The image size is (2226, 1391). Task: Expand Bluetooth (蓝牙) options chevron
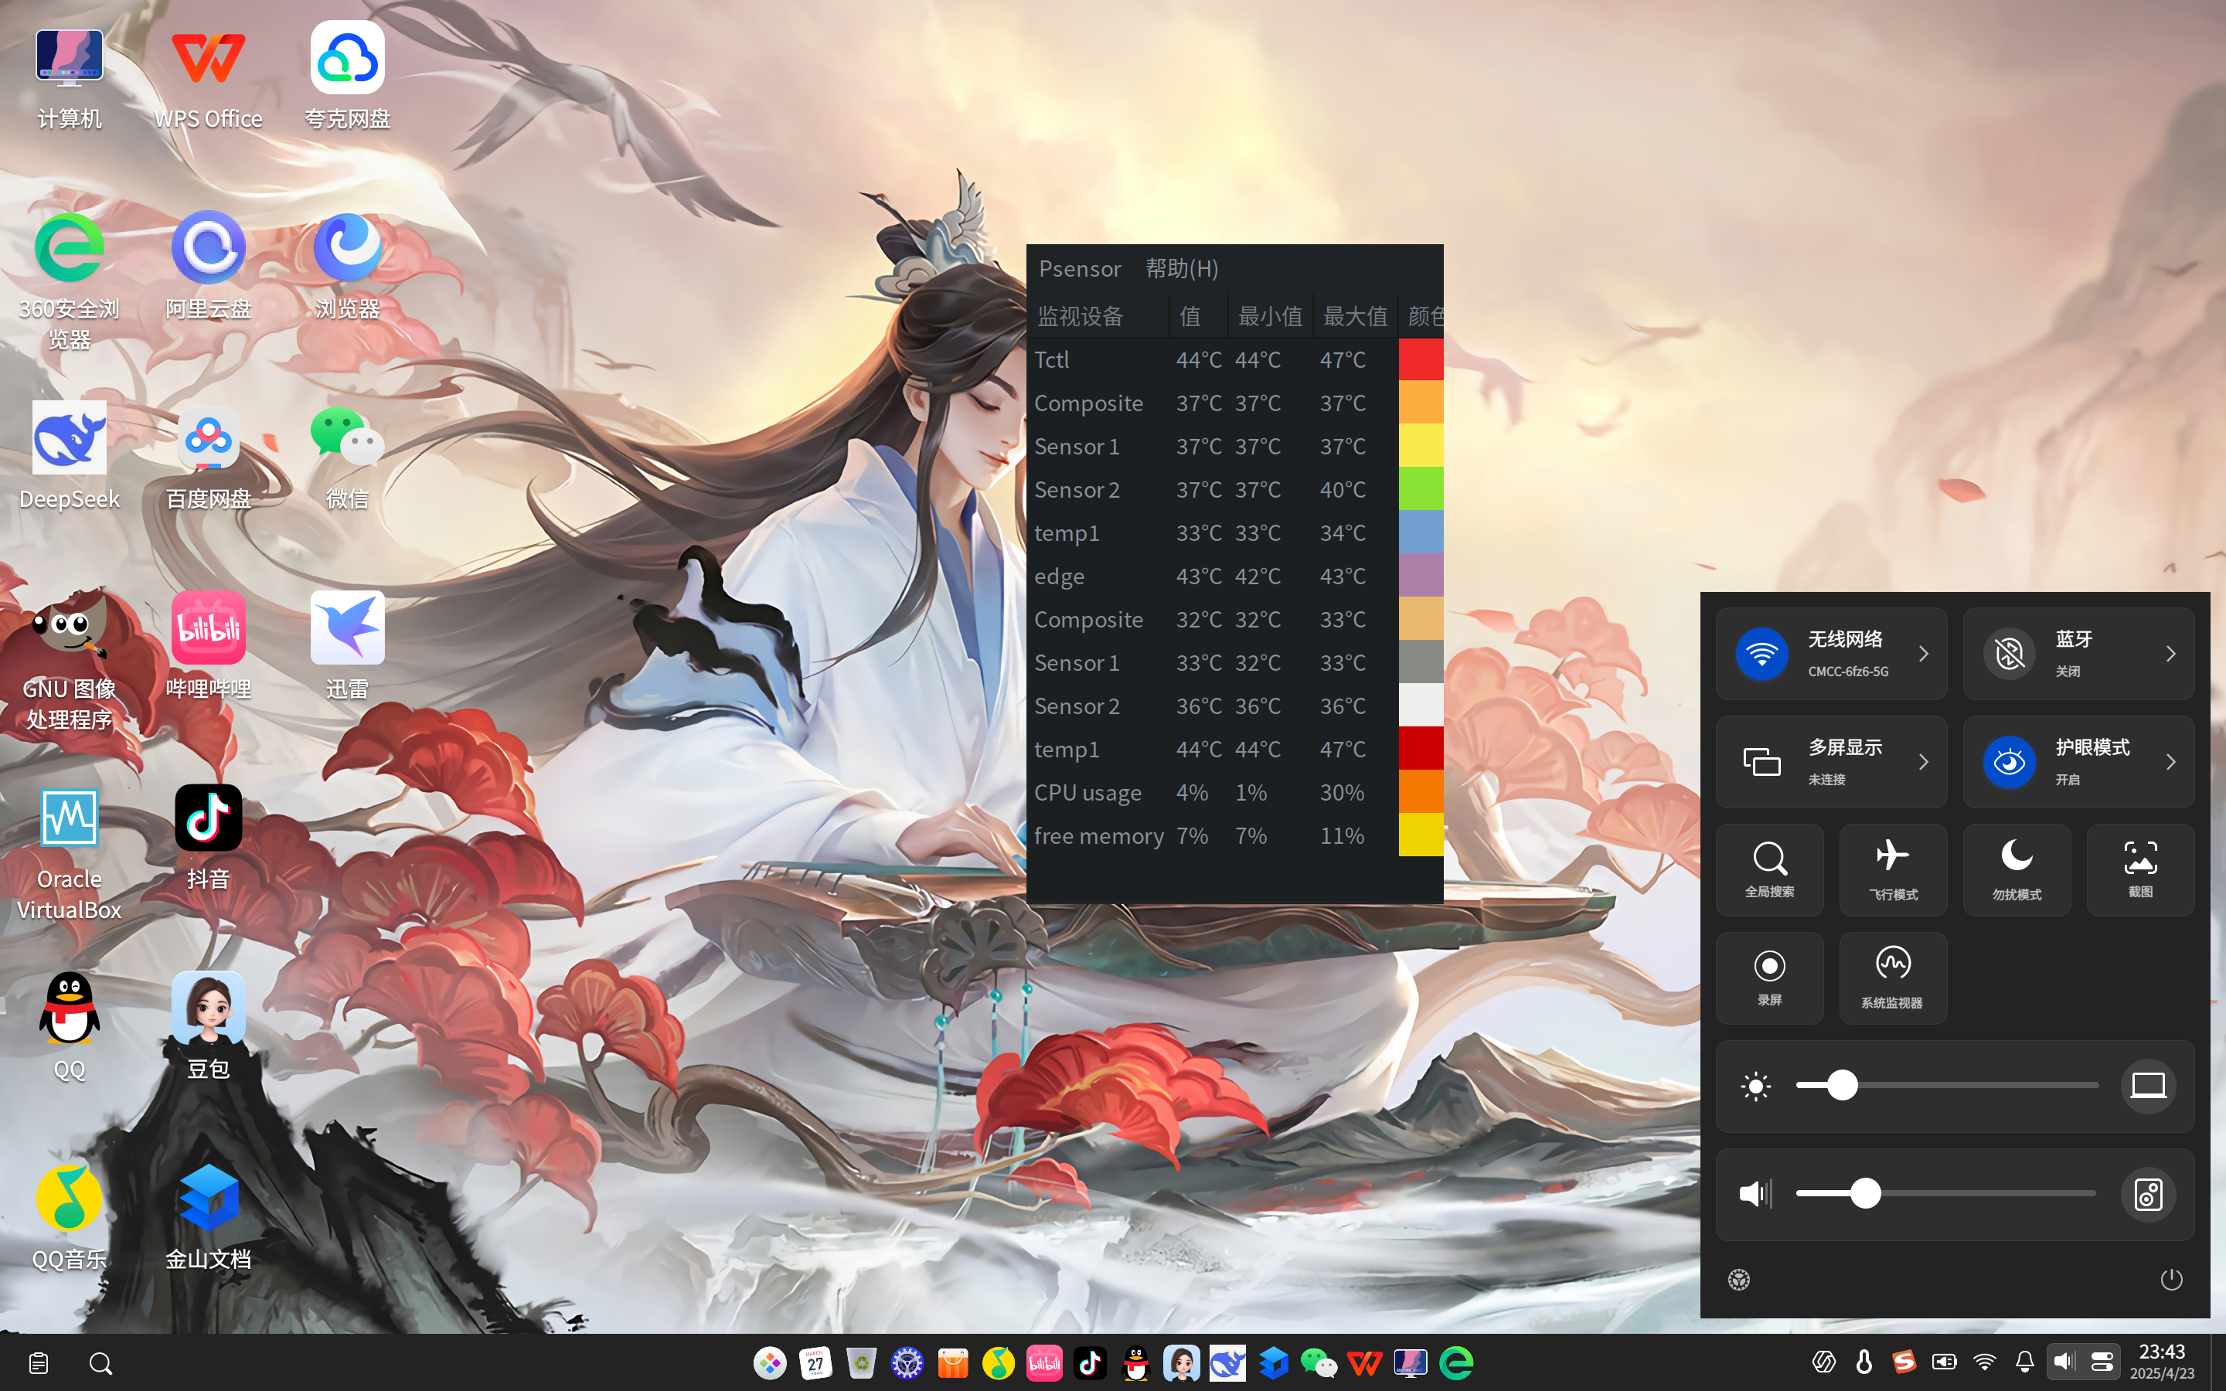(2170, 653)
